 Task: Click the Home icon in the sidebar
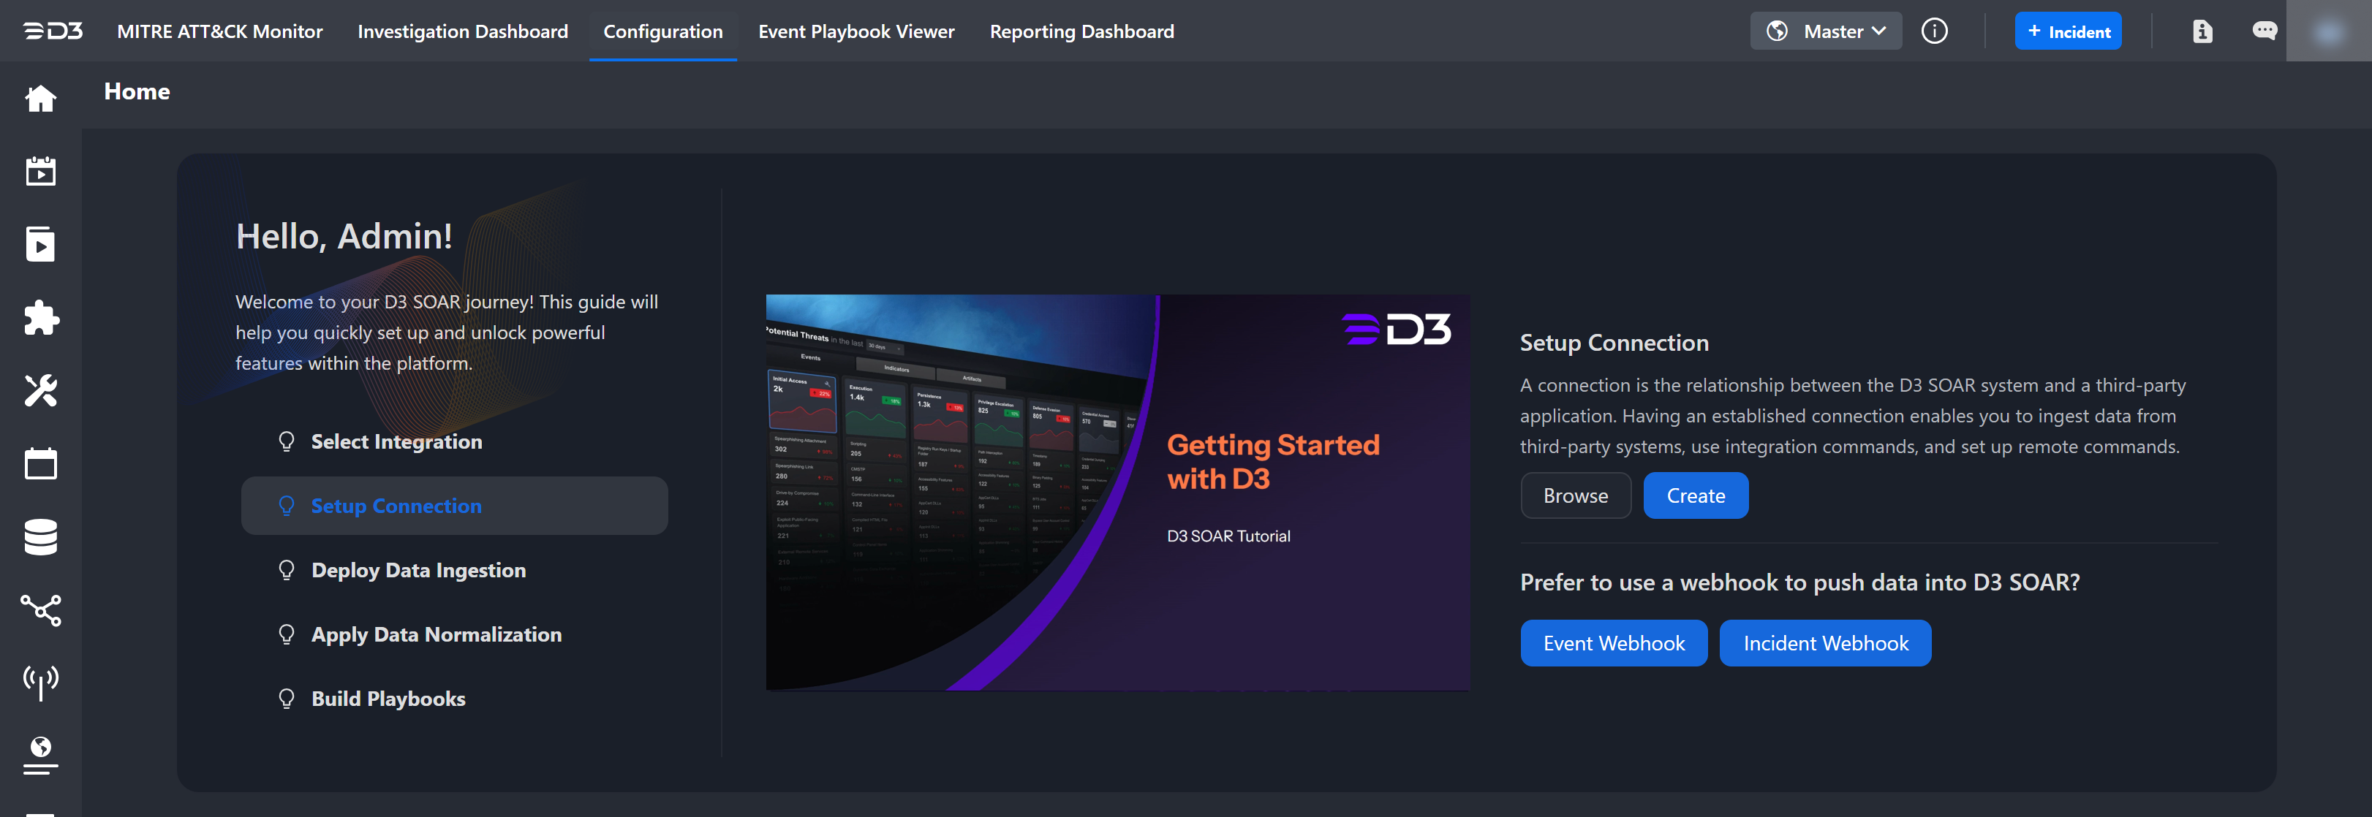[x=40, y=99]
